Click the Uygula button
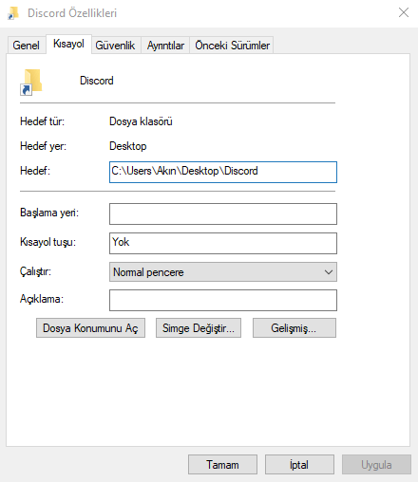 [x=376, y=465]
